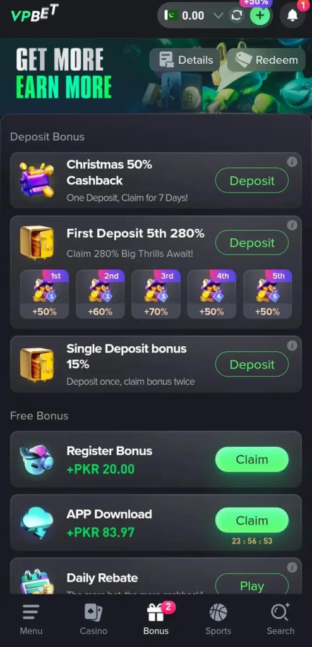Switch to the Casino tab
Viewport: 312px width, 647px height.
[93, 619]
